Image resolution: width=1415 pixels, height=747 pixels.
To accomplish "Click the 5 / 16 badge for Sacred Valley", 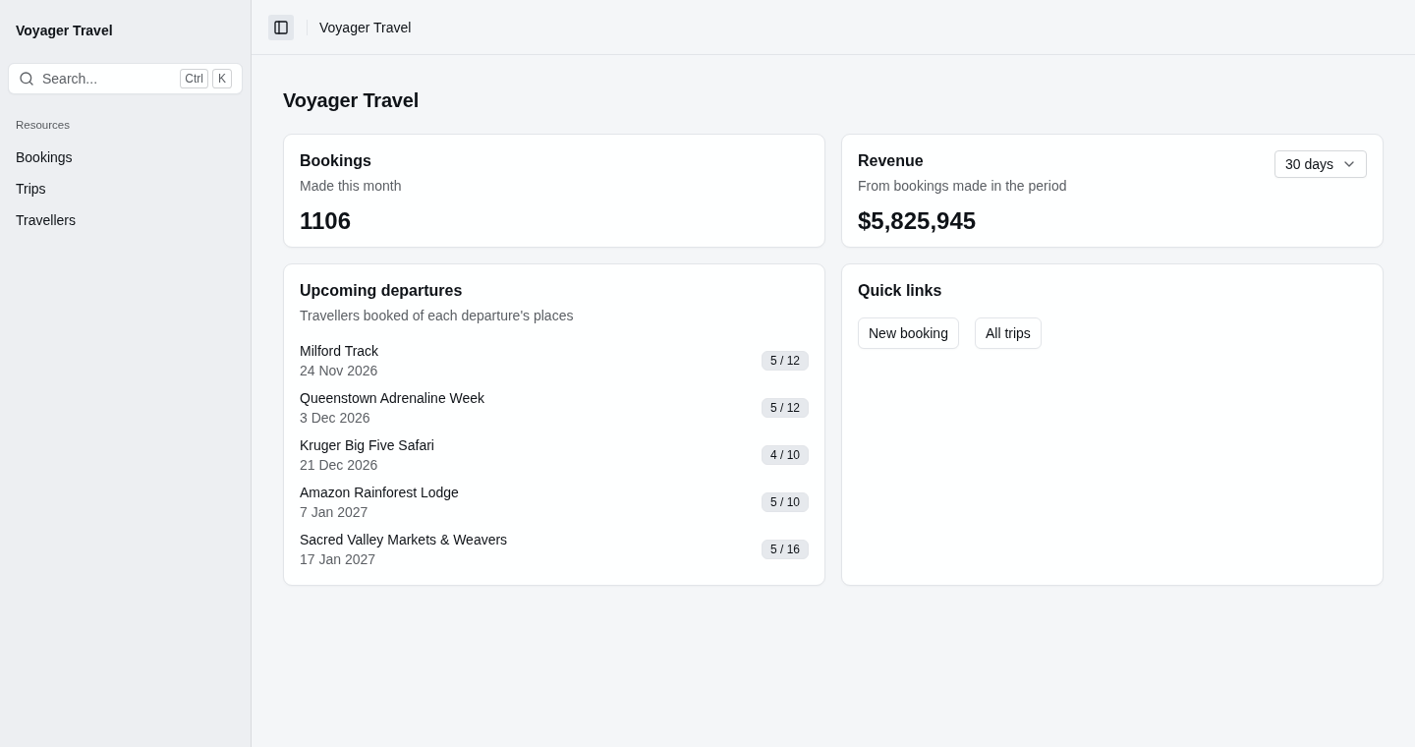I will [x=785, y=549].
